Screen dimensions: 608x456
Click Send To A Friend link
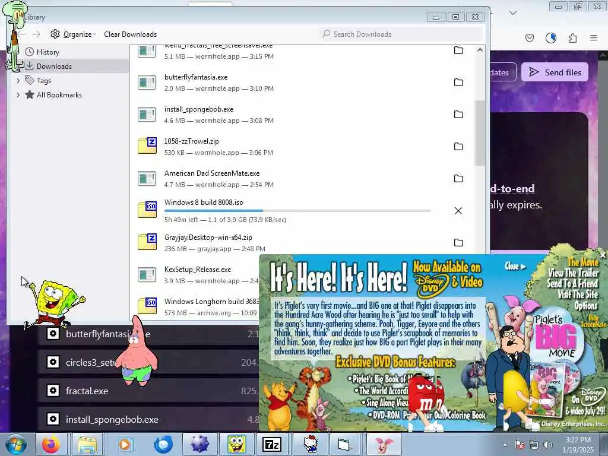[573, 284]
